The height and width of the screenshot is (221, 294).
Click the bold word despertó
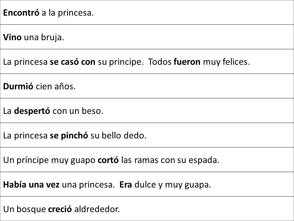[32, 111]
